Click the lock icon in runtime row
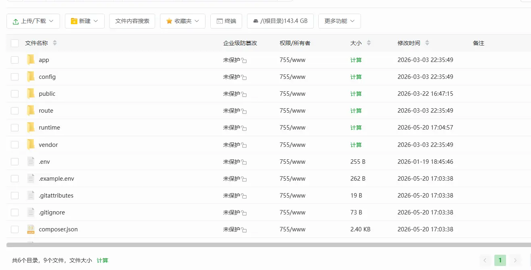Image resolution: width=531 pixels, height=270 pixels. click(x=244, y=128)
